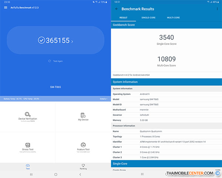
Task: Click the Motherboard msmnile row
Action: [166, 110]
